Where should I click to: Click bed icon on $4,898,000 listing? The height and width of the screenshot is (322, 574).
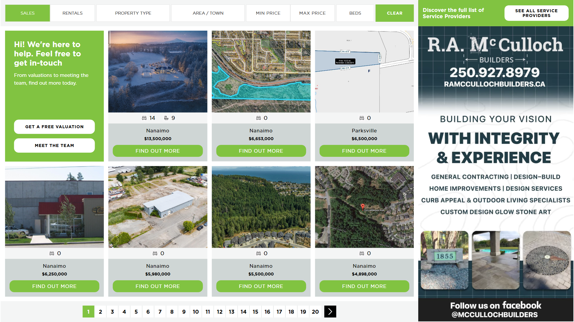pos(361,253)
